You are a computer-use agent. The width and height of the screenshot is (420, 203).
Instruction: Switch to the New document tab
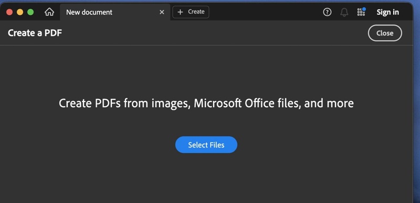tap(115, 12)
